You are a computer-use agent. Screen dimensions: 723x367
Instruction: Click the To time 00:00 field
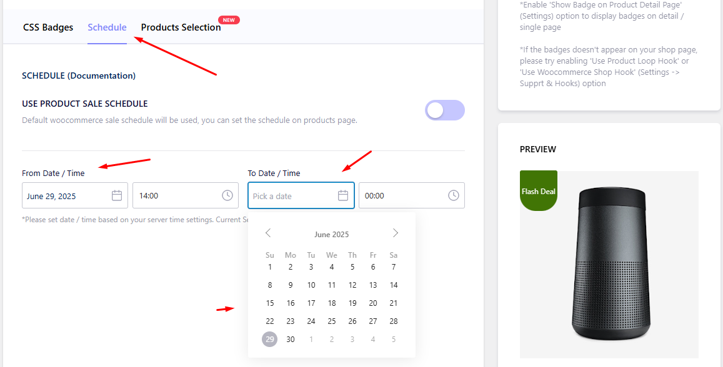pyautogui.click(x=412, y=195)
